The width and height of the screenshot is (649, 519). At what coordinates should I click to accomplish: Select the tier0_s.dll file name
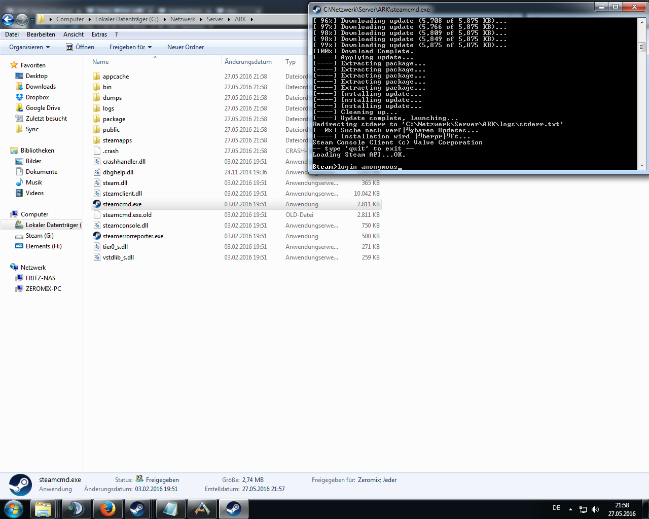point(115,247)
